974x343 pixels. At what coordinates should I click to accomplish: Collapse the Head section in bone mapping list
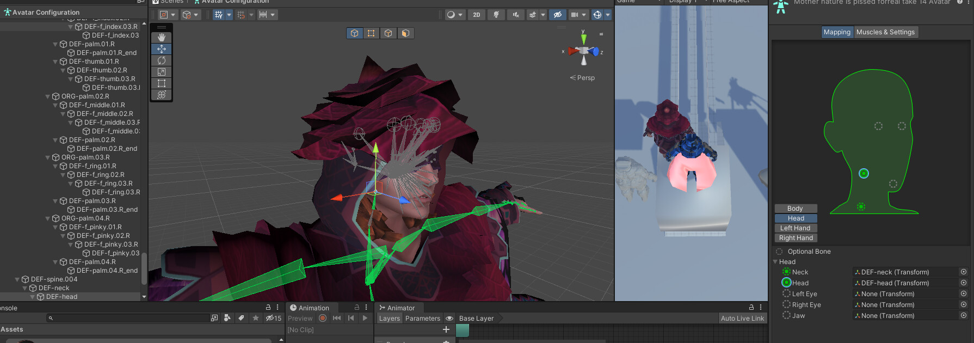coord(775,262)
